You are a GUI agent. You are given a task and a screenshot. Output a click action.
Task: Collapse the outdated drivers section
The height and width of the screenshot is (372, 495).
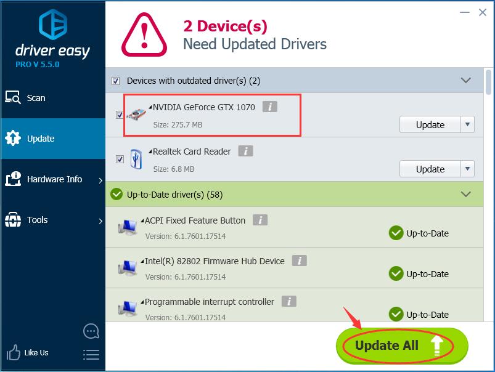click(466, 81)
